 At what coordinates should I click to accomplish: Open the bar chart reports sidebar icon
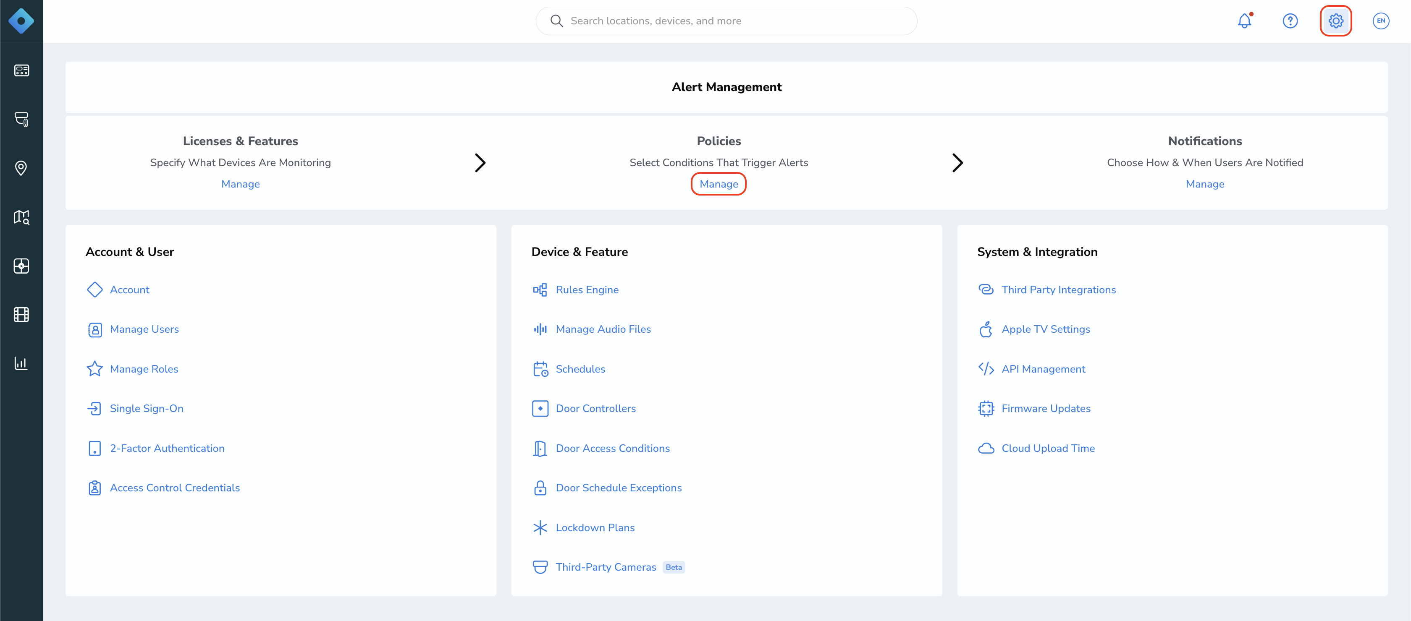(x=21, y=363)
